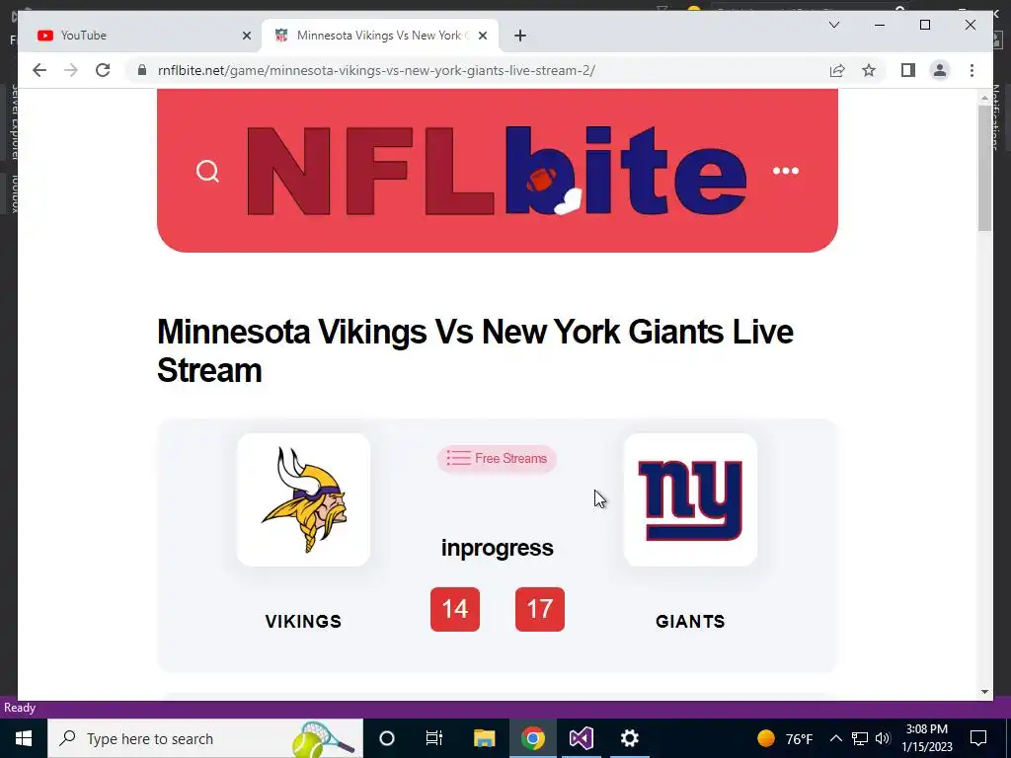The height and width of the screenshot is (758, 1011).
Task: Close the Minnesota Vikings Vs New York tab
Action: click(x=483, y=36)
